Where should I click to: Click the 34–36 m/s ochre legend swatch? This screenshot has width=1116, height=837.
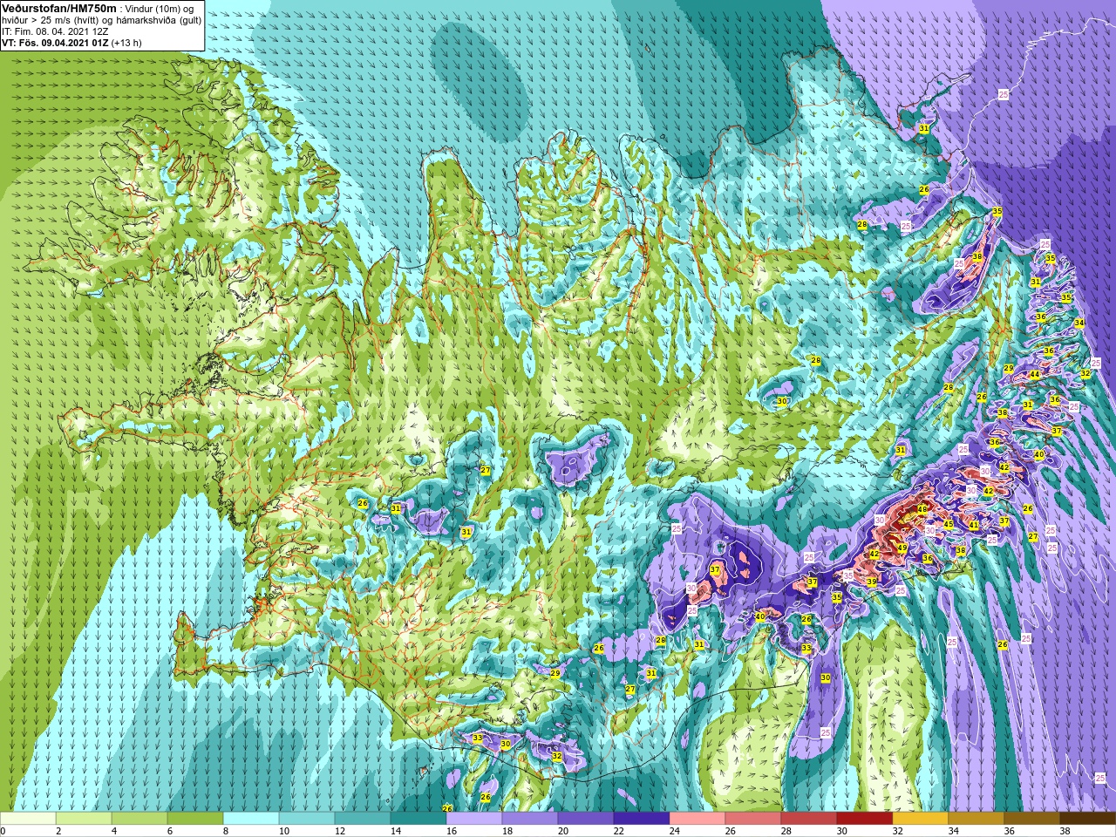click(x=976, y=819)
